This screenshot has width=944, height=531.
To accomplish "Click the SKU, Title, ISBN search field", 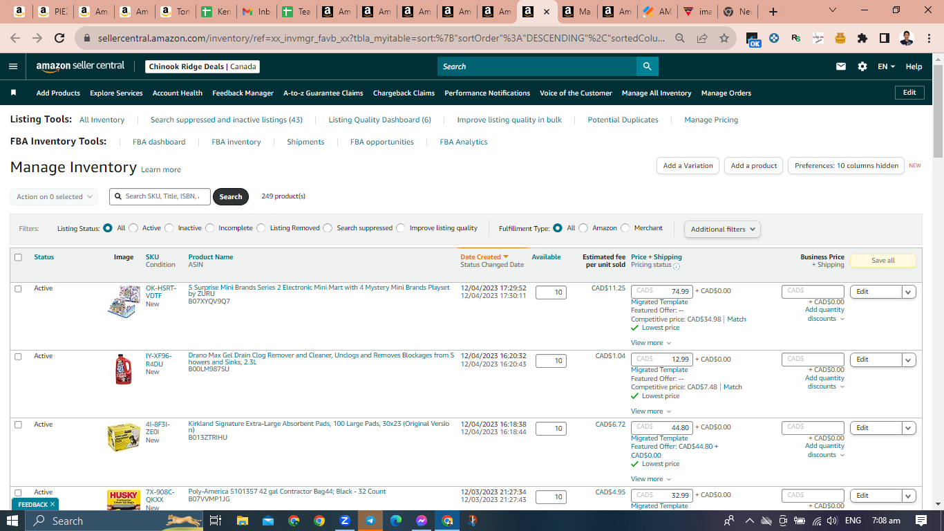I will pyautogui.click(x=160, y=196).
